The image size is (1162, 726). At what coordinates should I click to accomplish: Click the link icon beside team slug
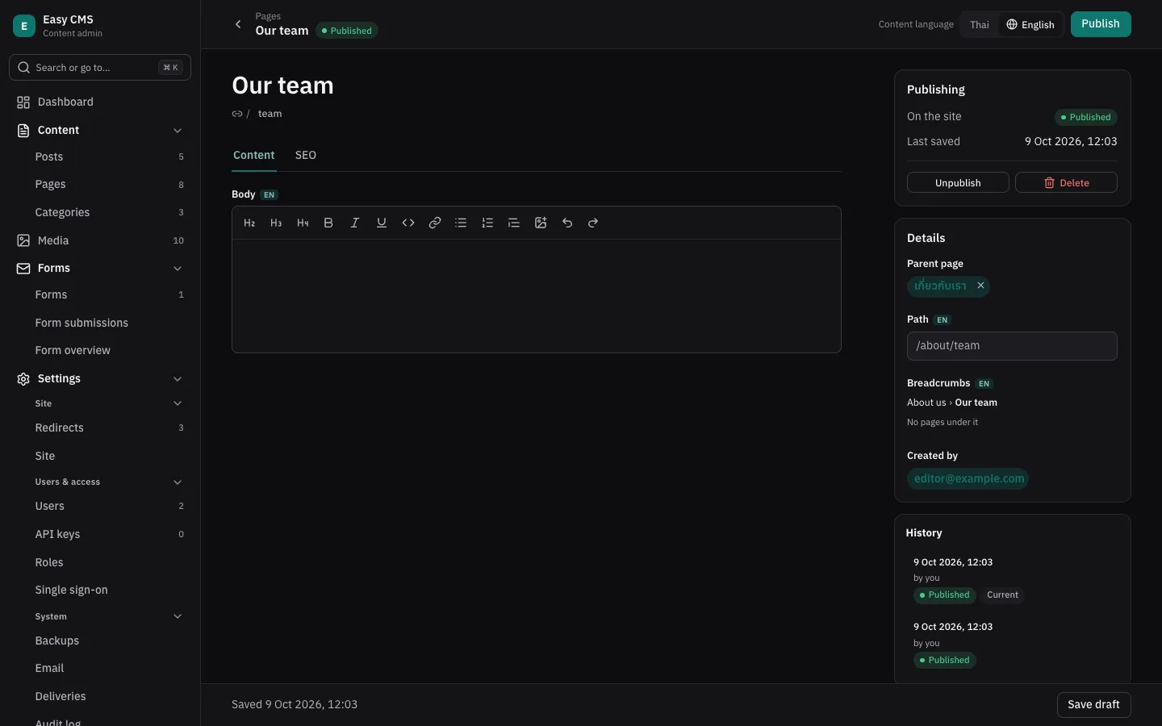pos(237,114)
